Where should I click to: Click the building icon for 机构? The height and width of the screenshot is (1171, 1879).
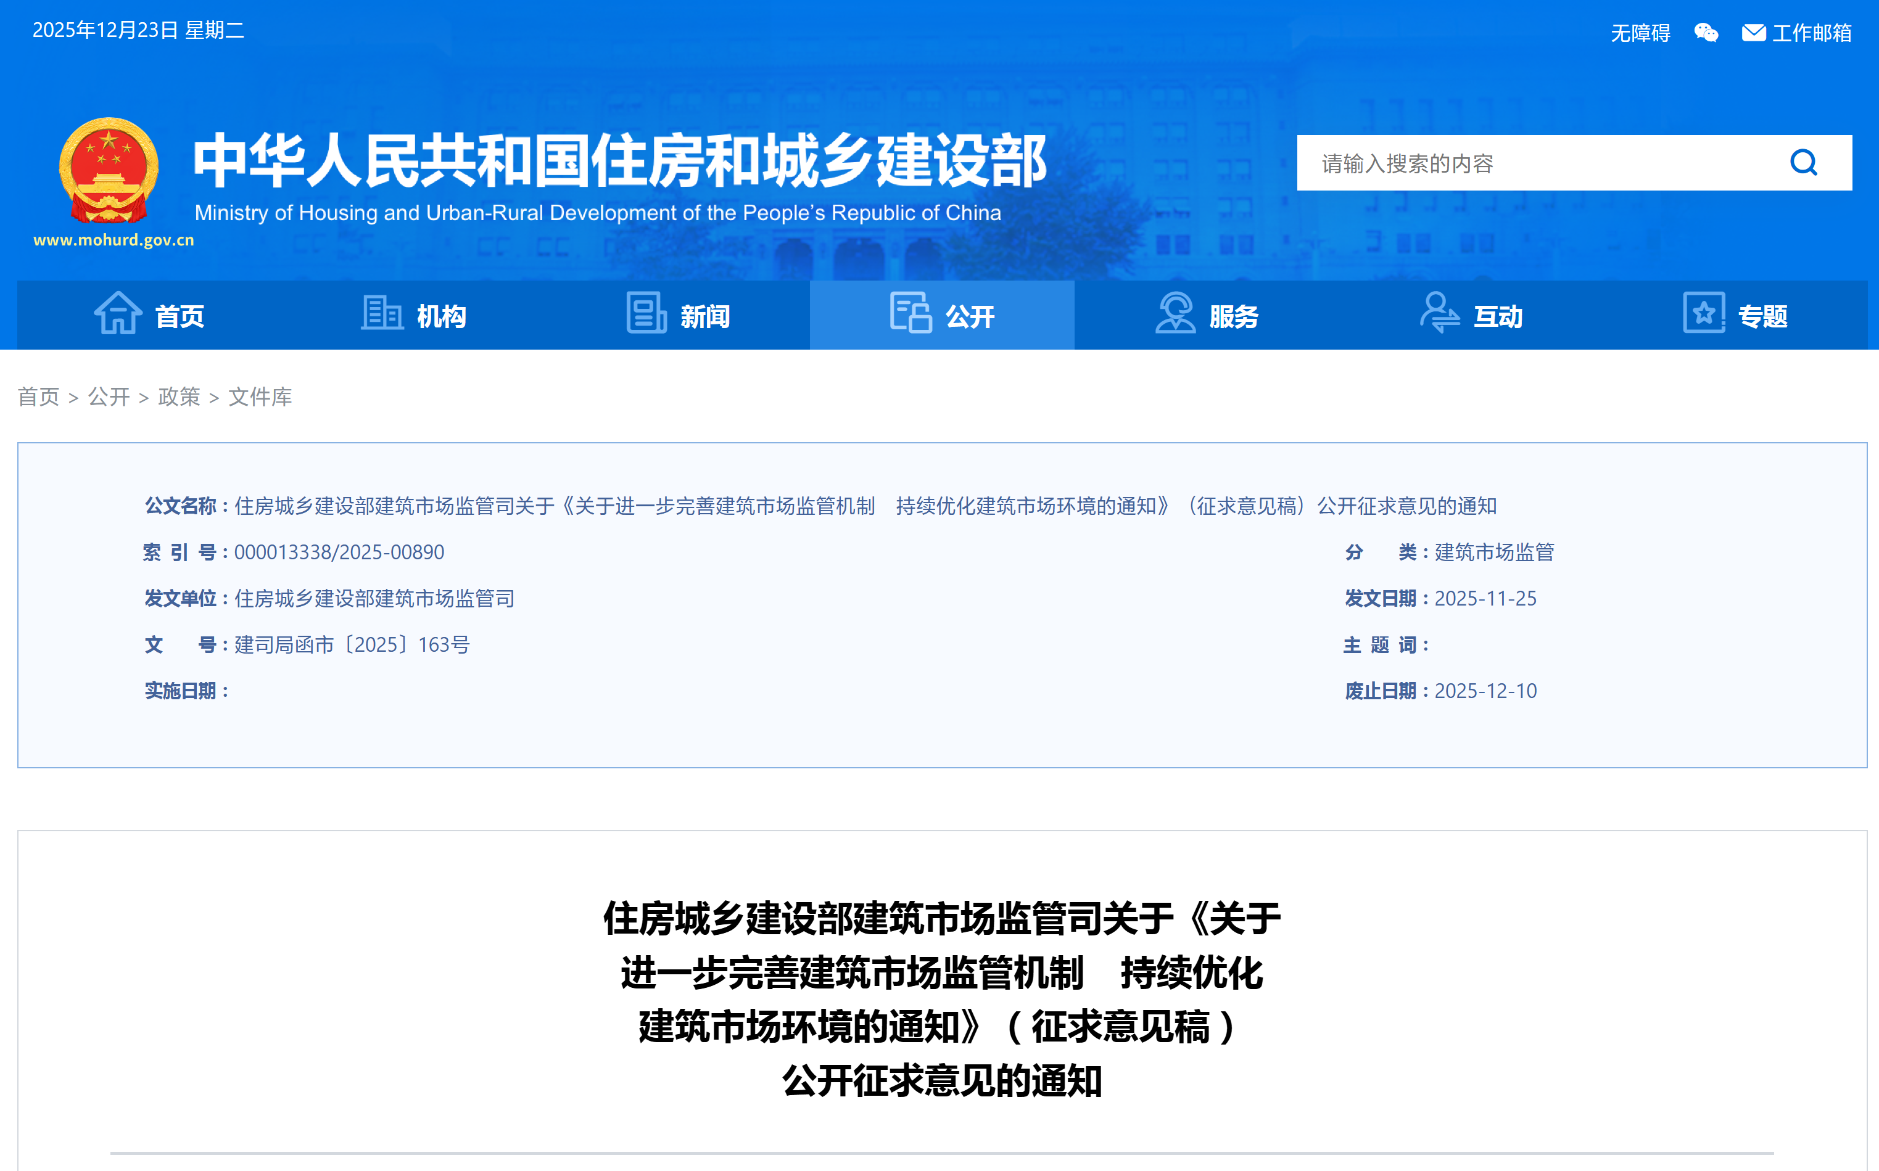tap(382, 314)
